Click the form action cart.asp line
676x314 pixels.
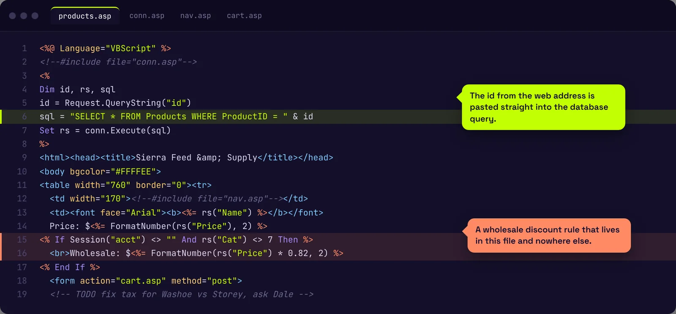[x=146, y=281]
